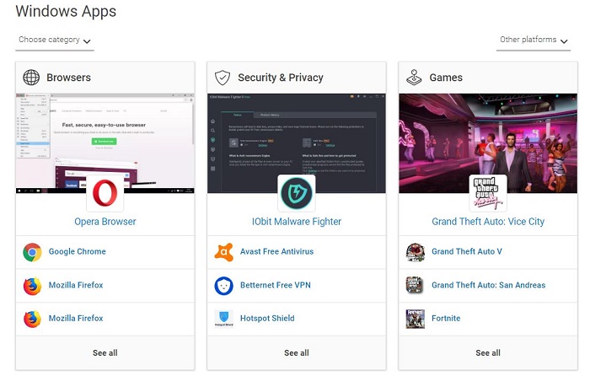
Task: Click the IObit Malware Fighter shield icon
Action: coord(297,193)
